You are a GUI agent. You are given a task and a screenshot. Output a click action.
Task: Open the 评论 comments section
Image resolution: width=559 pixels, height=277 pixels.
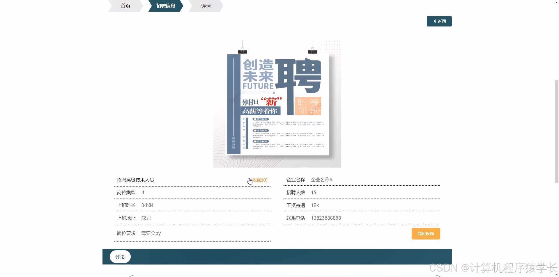[120, 257]
